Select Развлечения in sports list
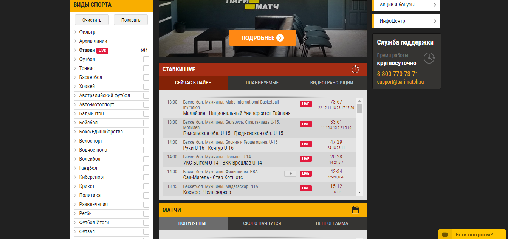This screenshot has width=508, height=239. click(93, 205)
